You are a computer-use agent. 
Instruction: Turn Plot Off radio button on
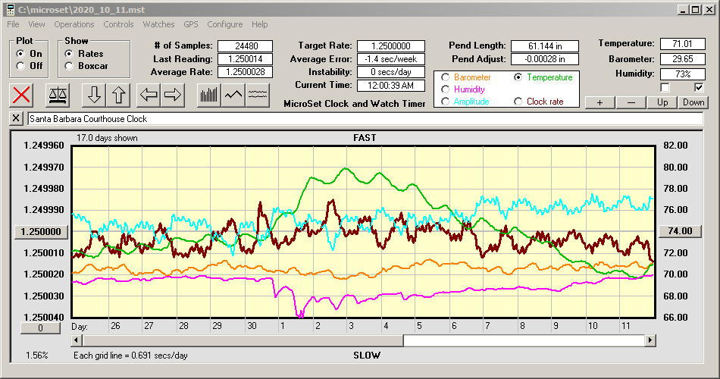20,66
